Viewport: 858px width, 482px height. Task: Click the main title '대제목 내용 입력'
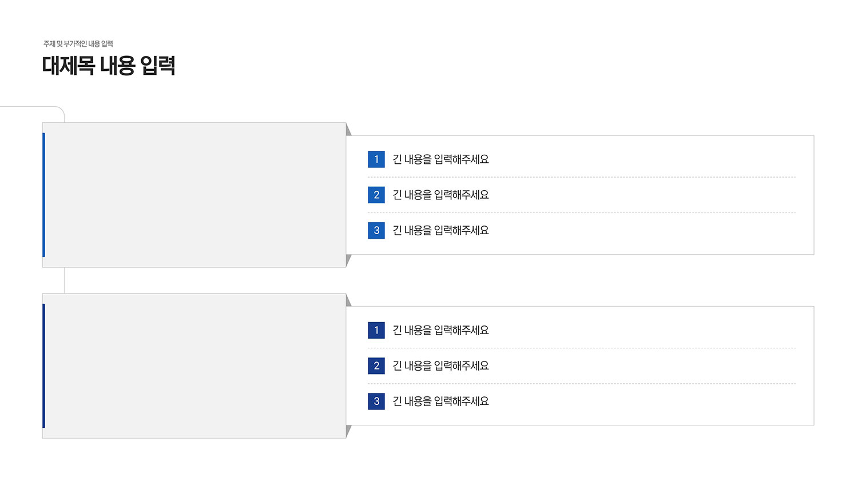pos(109,66)
